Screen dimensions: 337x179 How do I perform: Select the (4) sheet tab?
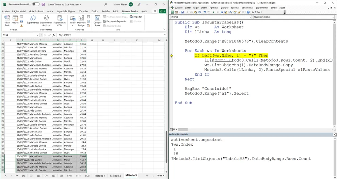coord(23,176)
